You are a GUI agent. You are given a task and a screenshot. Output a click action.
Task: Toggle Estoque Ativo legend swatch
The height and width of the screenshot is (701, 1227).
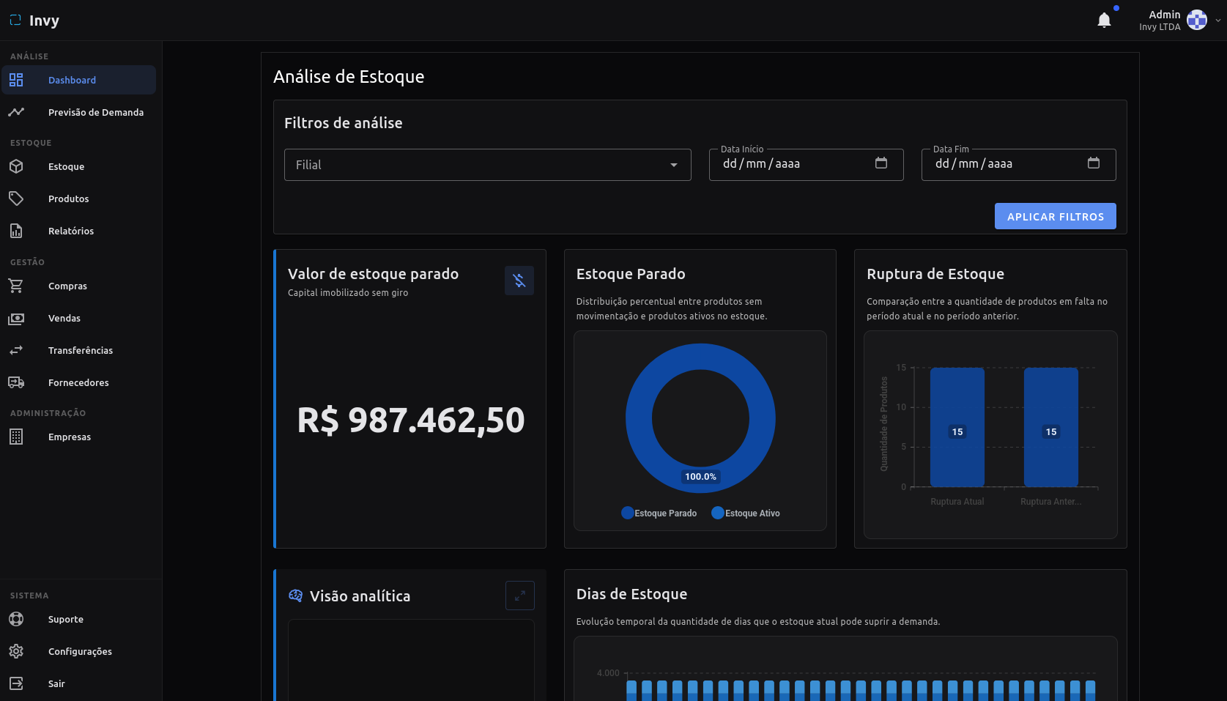tap(718, 513)
